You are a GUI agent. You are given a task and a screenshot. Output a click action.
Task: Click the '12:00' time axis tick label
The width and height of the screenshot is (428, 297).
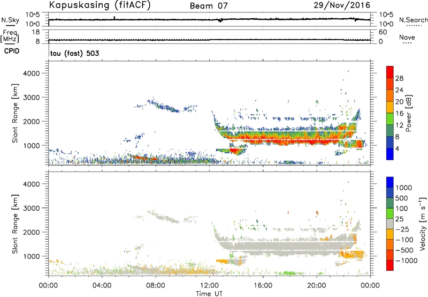(x=209, y=286)
